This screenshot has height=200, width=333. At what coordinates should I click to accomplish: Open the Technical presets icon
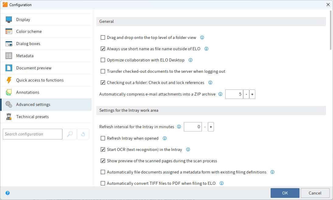(x=9, y=117)
